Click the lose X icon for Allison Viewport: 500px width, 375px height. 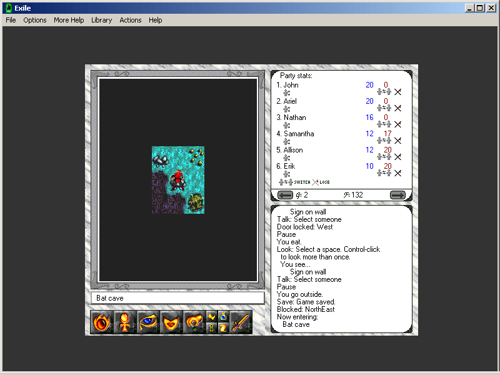point(397,157)
